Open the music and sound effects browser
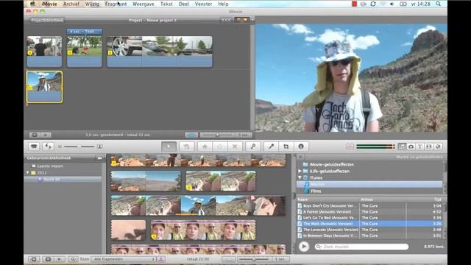Image resolution: width=471 pixels, height=265 pixels. (402, 146)
